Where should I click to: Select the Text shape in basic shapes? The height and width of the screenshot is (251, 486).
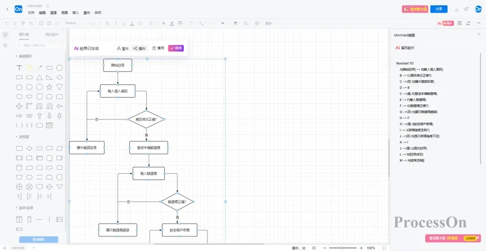tap(19, 67)
